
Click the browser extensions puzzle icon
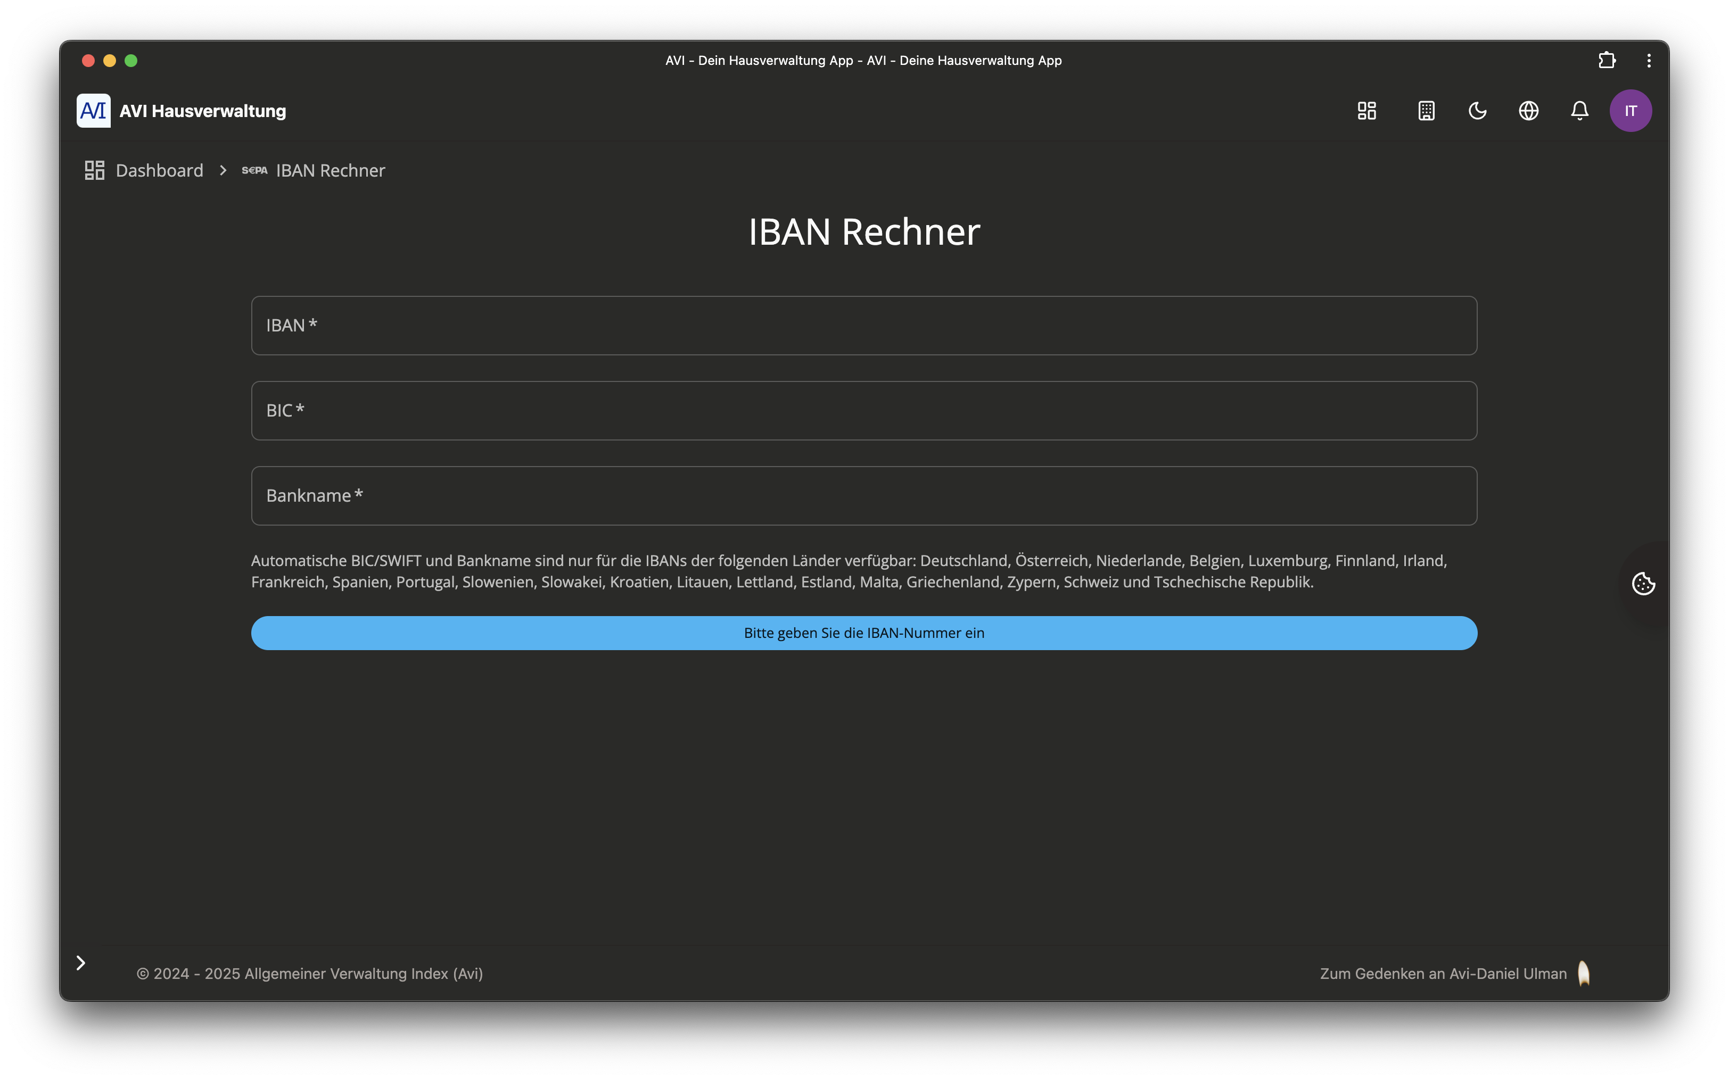[1607, 61]
